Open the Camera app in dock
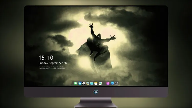 [116, 83]
